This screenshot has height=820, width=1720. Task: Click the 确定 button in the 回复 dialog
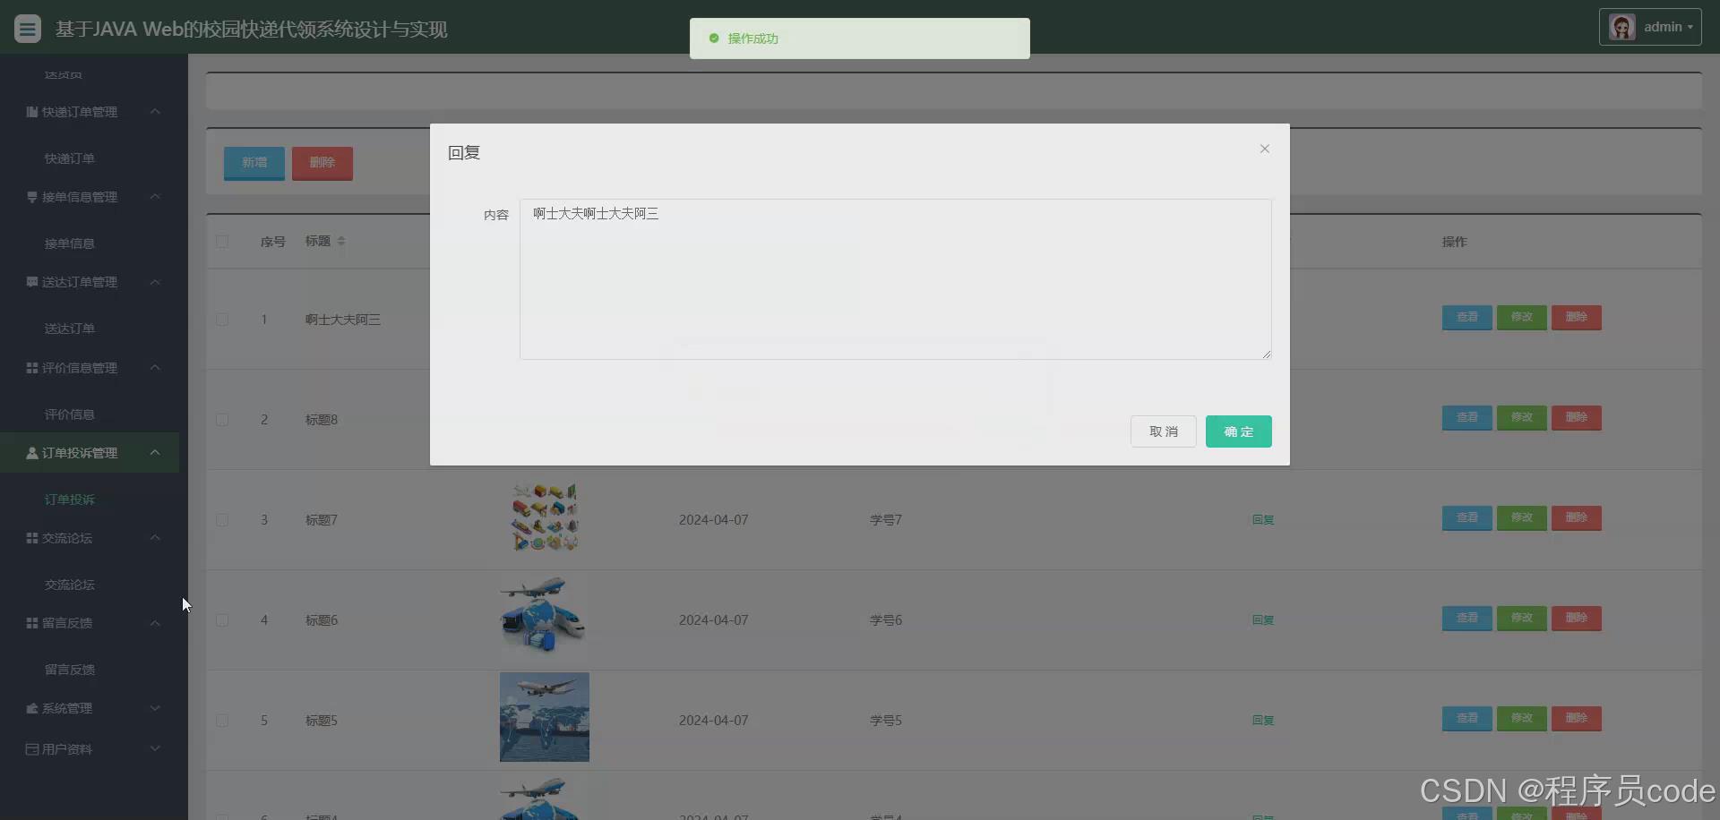point(1238,431)
